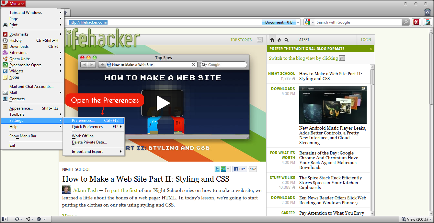This screenshot has height=223, width=434.
Task: Click the Widgets gear icon in the menu
Action: pos(5,71)
